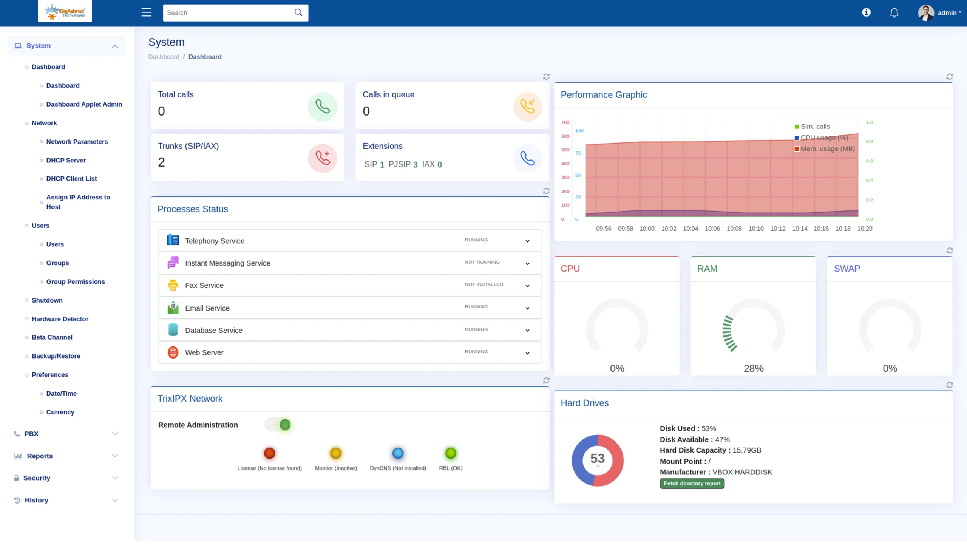The image size is (967, 544).
Task: Open the Web Server dropdown arrow
Action: [x=527, y=353]
